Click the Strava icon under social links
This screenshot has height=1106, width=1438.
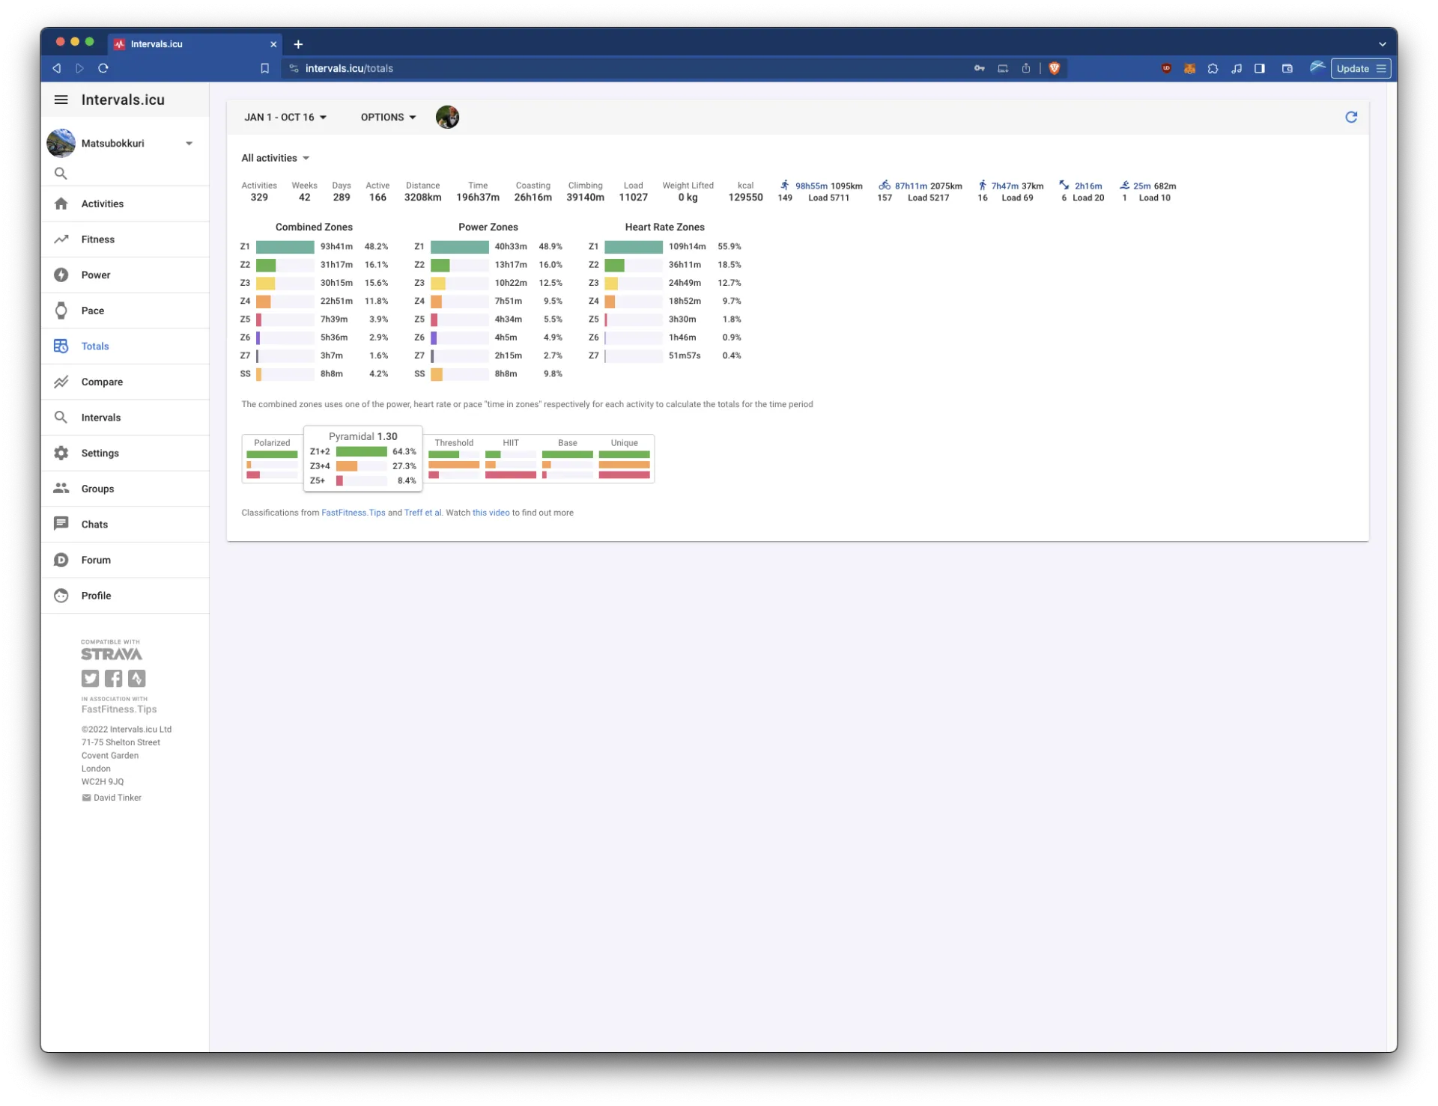click(x=136, y=679)
